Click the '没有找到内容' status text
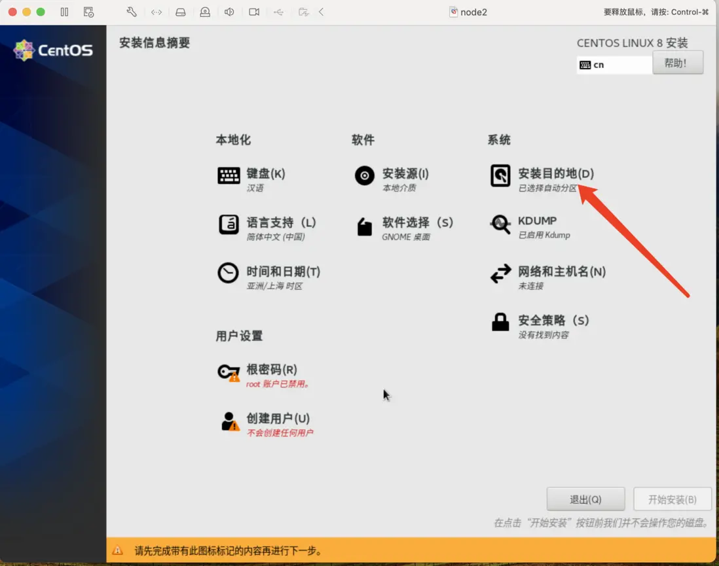 coord(544,335)
